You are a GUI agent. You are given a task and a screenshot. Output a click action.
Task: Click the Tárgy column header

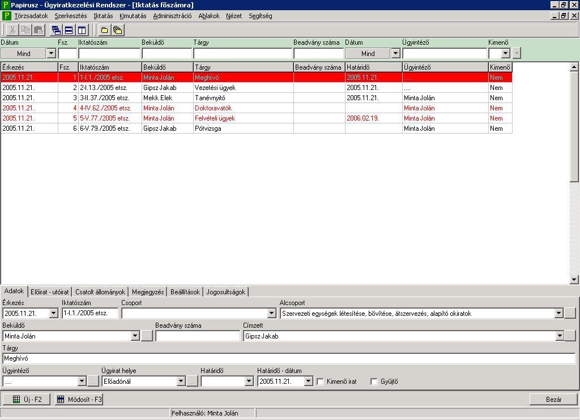(x=244, y=67)
